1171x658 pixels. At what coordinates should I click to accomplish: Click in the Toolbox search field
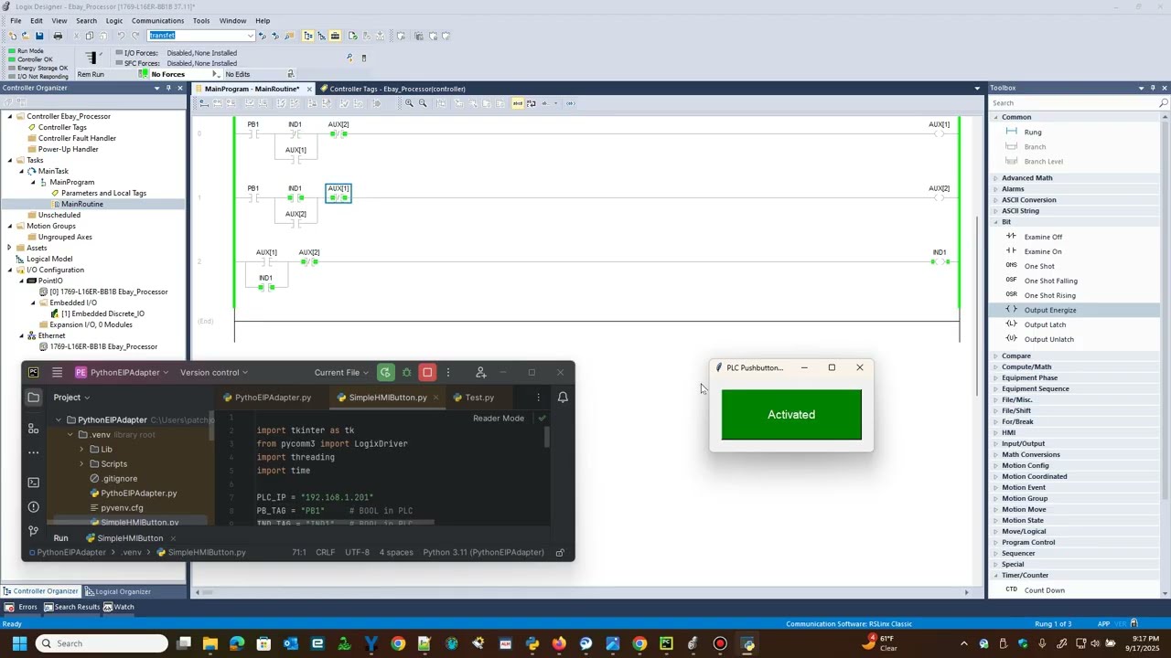tap(1074, 103)
